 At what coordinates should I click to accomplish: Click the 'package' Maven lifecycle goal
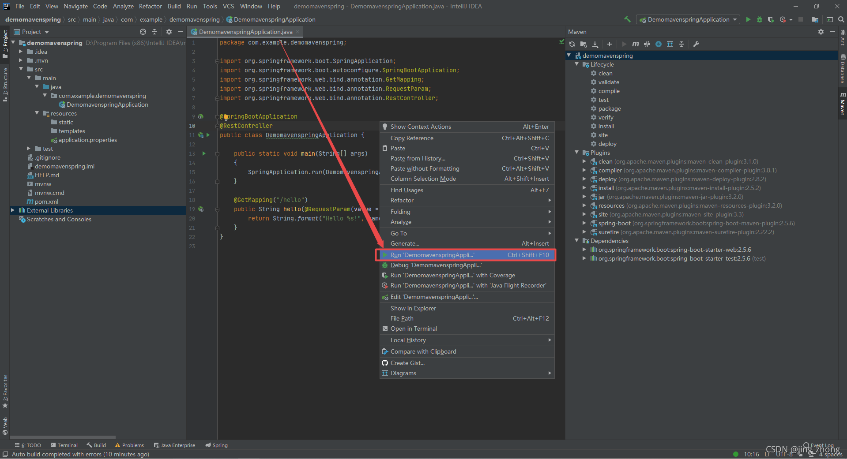pyautogui.click(x=610, y=108)
